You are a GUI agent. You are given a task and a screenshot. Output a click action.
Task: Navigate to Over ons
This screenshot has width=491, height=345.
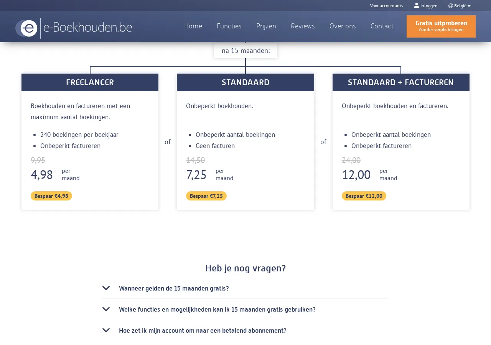pos(343,26)
